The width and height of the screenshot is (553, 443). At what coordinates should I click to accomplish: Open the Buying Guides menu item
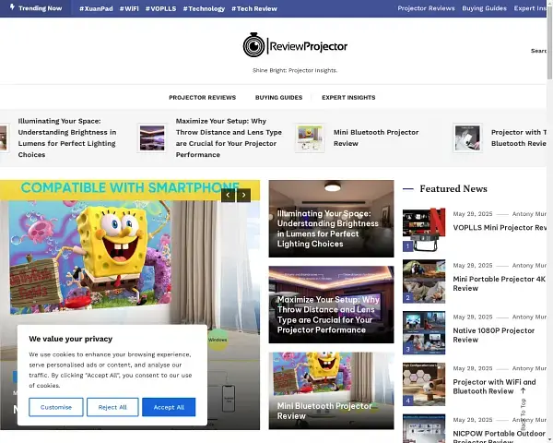click(x=278, y=97)
